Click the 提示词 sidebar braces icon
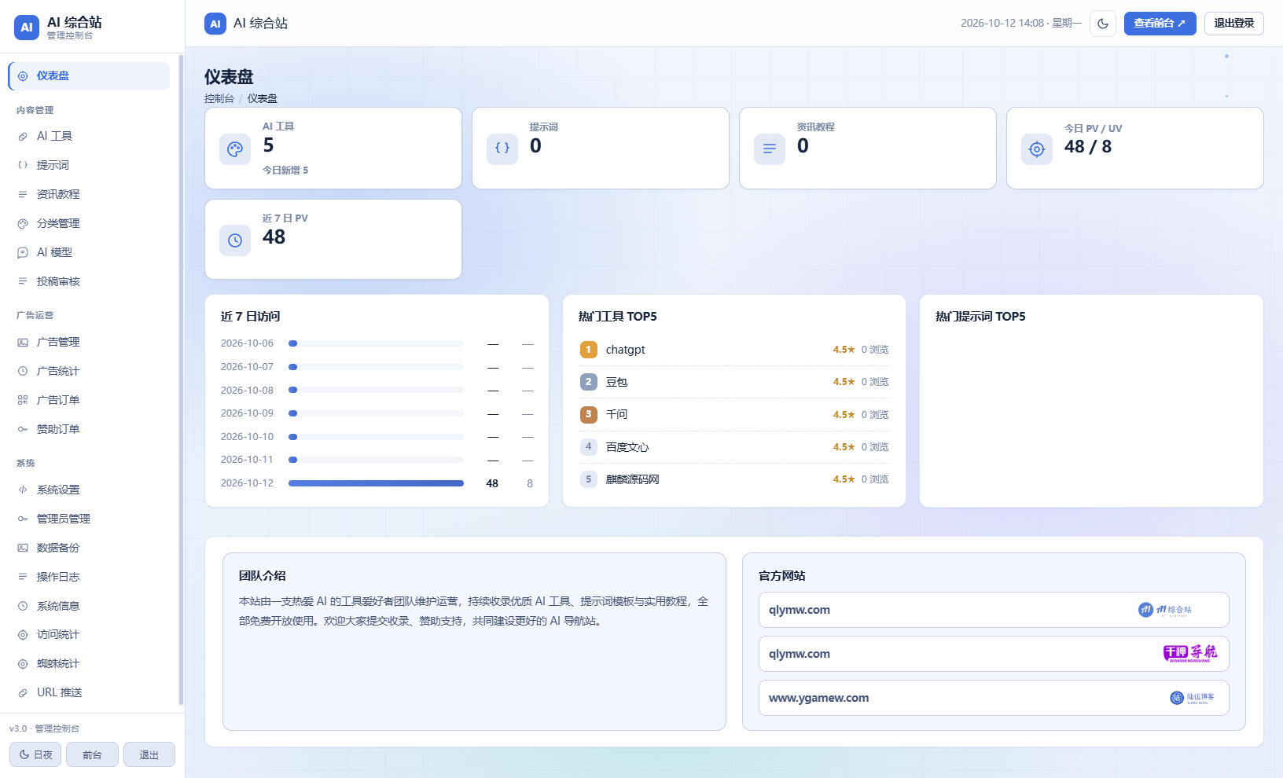This screenshot has width=1283, height=778. pos(23,166)
